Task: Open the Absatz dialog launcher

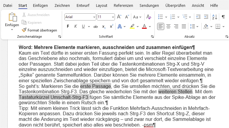Action: point(227,37)
